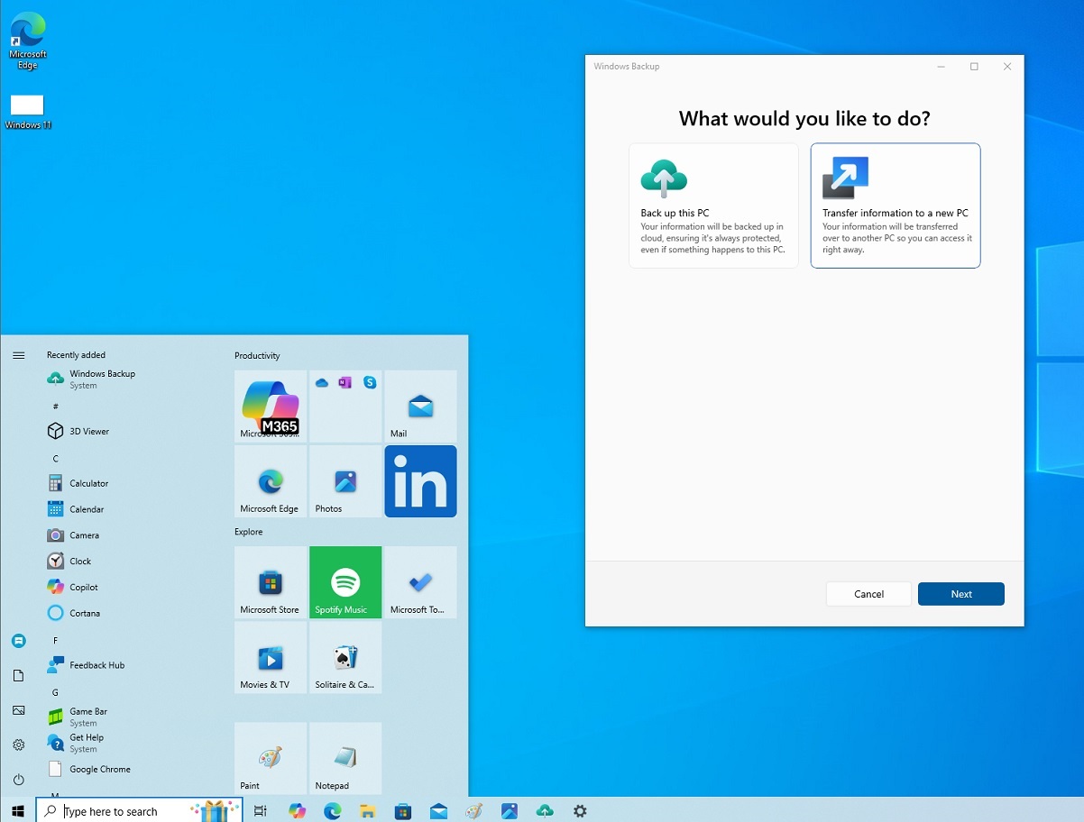
Task: Select the "Back up this PC" option
Action: pyautogui.click(x=713, y=205)
